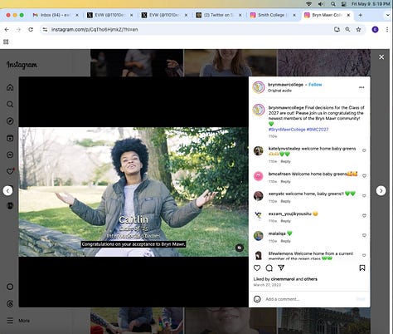Screen dimensions: 393x334
Task: Reply to katelynvstealey's comment
Action: pos(285,161)
